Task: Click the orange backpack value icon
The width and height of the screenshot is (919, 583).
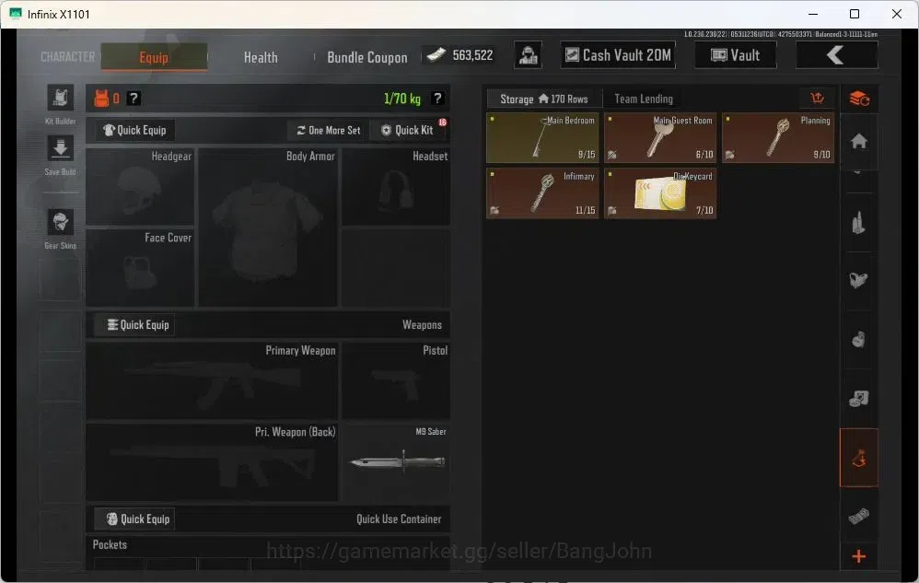Action: 101,99
